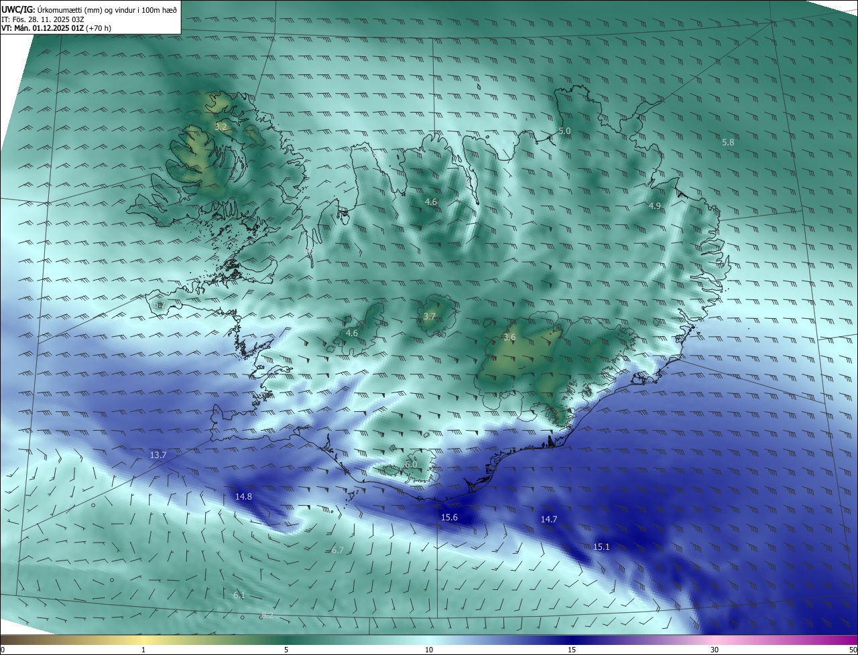Click the 14.8 precipitation value

[x=243, y=496]
